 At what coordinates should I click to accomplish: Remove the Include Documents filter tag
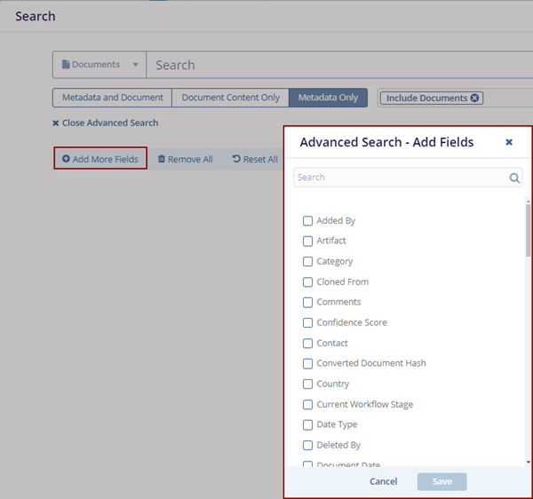(x=474, y=98)
